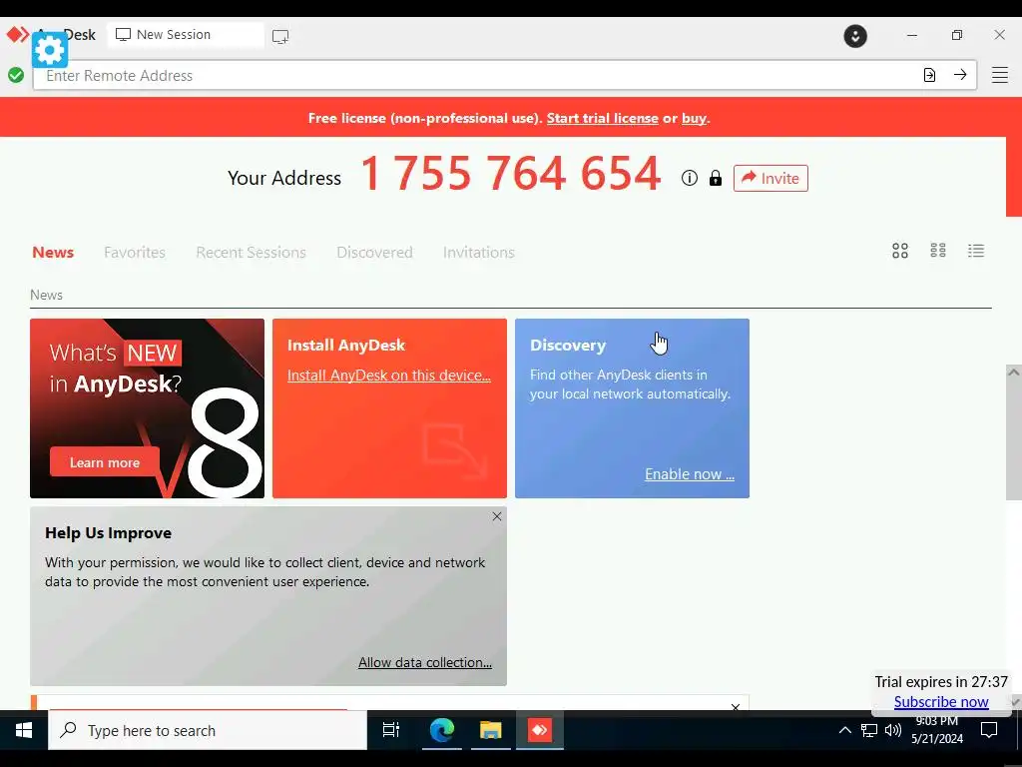This screenshot has width=1022, height=767.
Task: Close the bottom notification banner
Action: coord(736,707)
